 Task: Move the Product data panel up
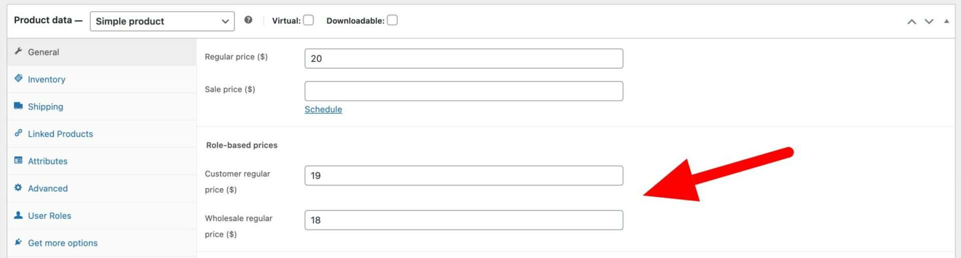point(912,21)
